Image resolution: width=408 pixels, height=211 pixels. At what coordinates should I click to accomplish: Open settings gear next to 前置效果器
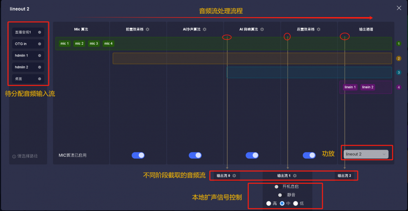pyautogui.click(x=148, y=29)
